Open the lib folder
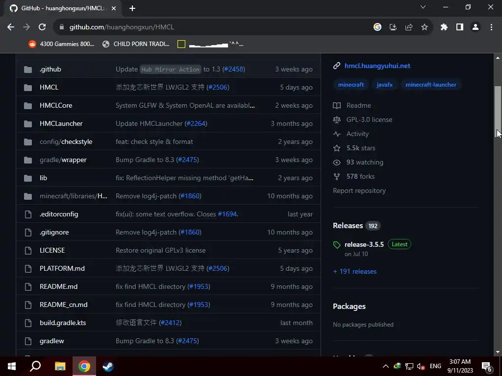Screen dimensions: 502x376 (x=43, y=178)
